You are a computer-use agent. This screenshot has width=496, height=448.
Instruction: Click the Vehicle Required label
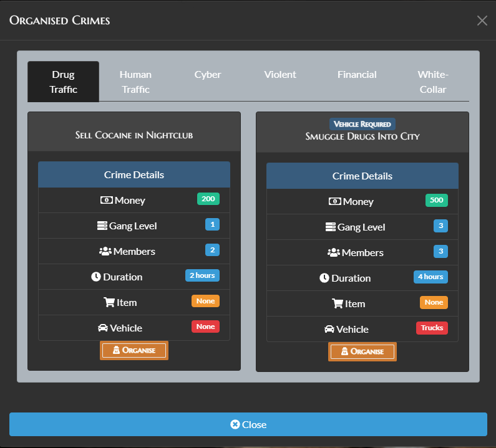[362, 124]
